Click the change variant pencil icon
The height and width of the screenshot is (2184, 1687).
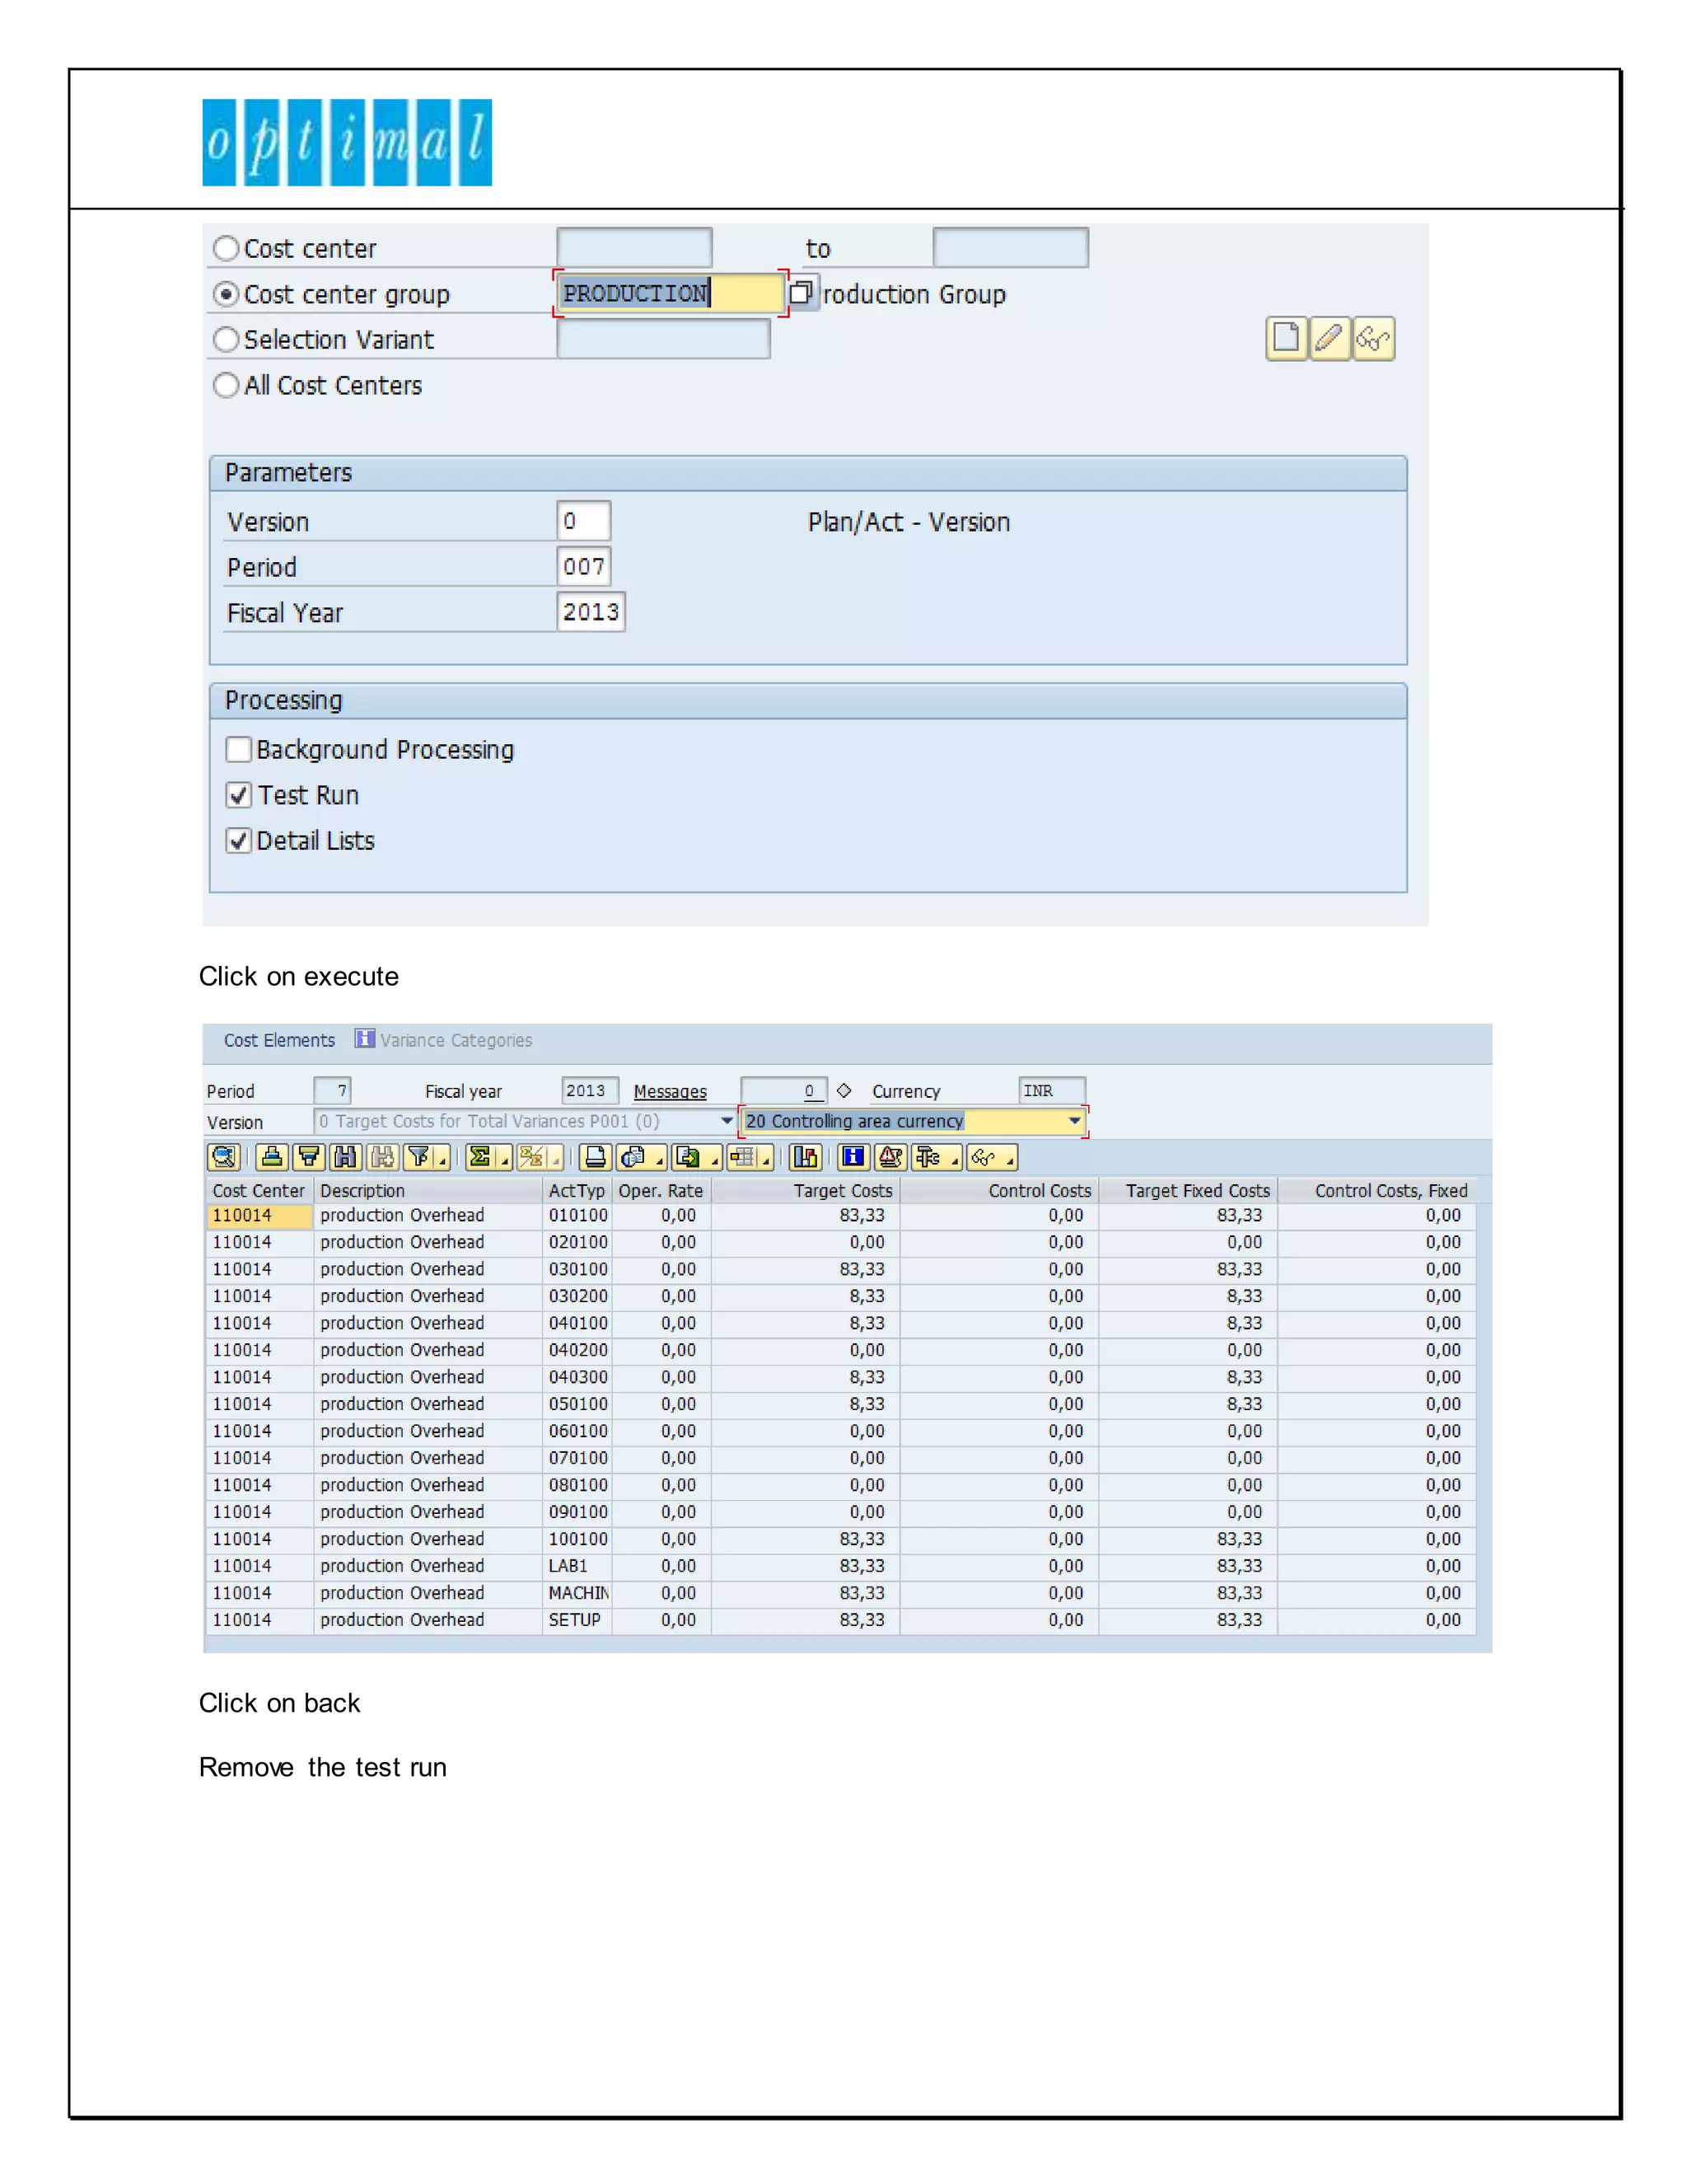pyautogui.click(x=1330, y=338)
